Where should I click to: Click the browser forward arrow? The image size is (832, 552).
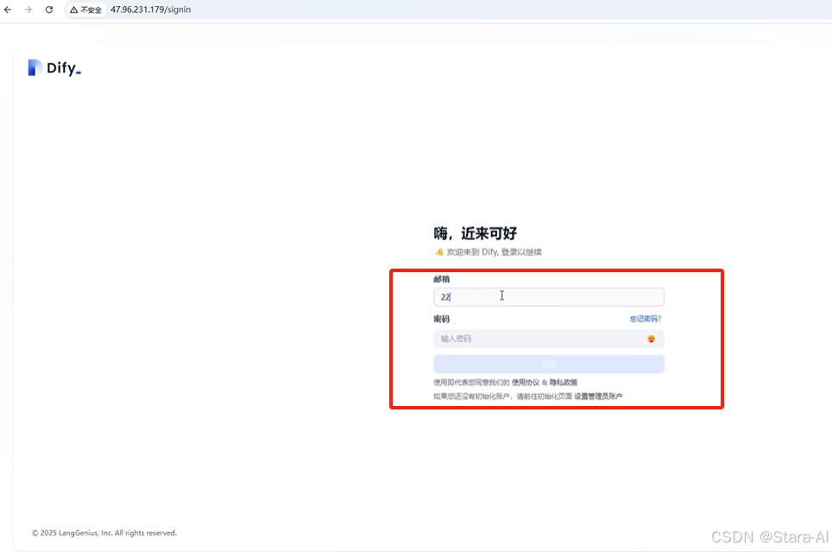[28, 10]
